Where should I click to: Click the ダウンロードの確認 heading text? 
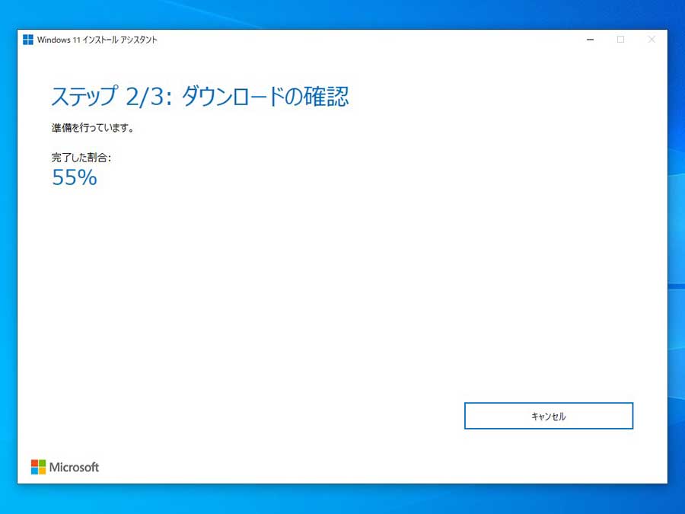point(265,97)
